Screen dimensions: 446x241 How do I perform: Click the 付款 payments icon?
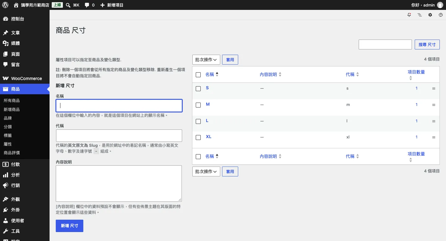(x=6, y=164)
